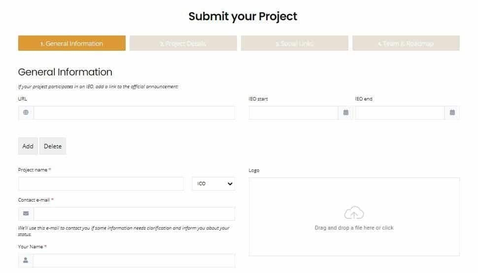Focus the IEO start date field
This screenshot has height=273, width=478.
coord(294,113)
